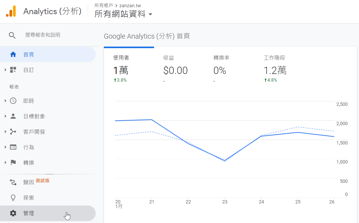Click the chart data point for the 25th
359x223 pixels.
point(298,132)
